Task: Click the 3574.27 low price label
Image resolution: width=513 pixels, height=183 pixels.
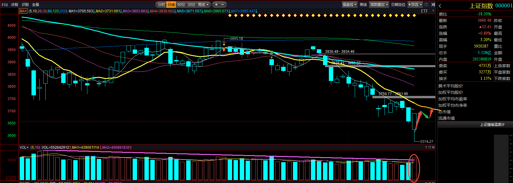Action: (x=427, y=141)
